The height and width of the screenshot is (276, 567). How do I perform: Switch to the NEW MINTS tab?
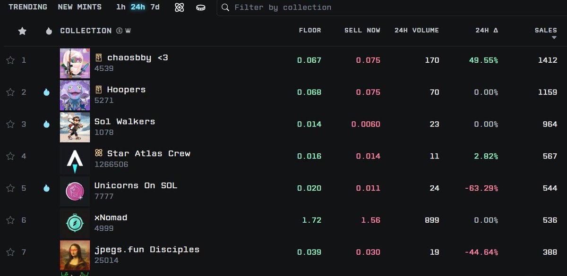[x=79, y=7]
